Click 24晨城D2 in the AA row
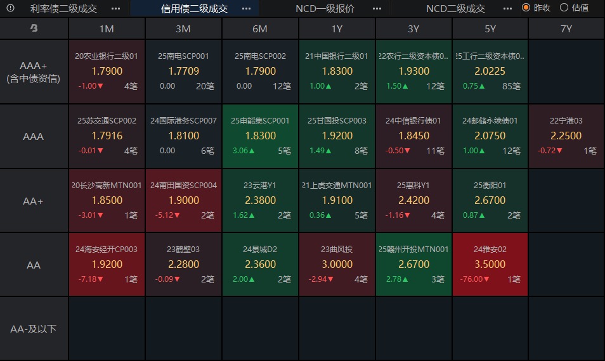 click(x=260, y=250)
